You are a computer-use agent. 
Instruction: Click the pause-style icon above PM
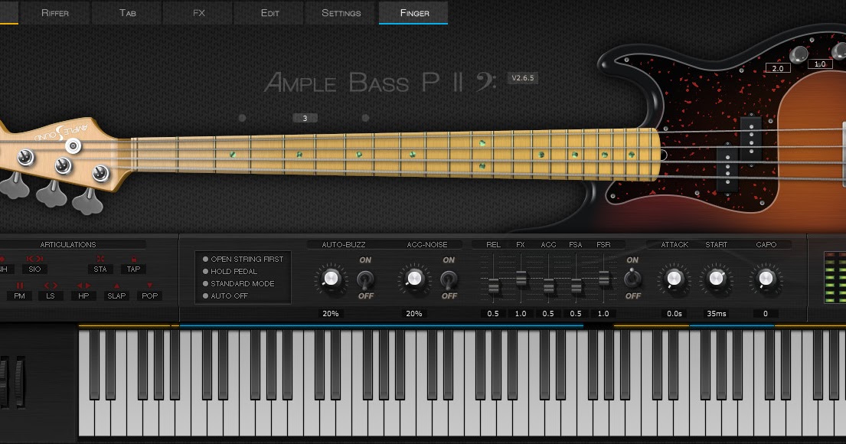19,286
